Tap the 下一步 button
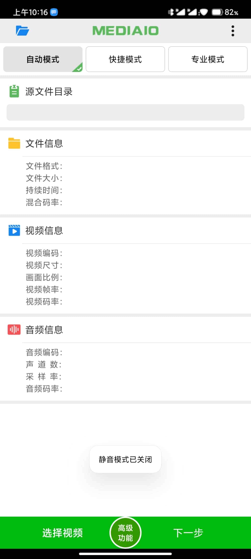The image size is (251, 559). 188,533
